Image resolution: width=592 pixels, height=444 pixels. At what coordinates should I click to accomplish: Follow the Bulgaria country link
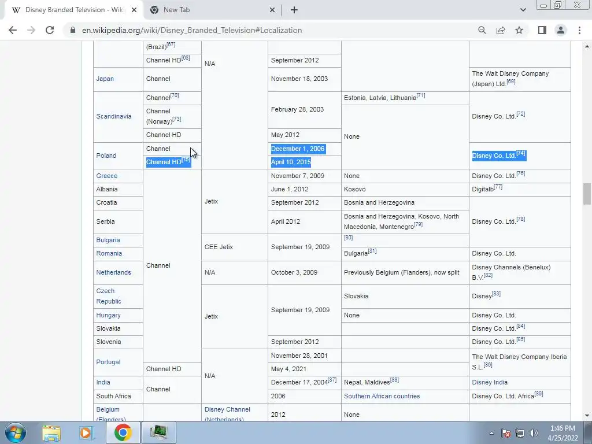click(108, 240)
